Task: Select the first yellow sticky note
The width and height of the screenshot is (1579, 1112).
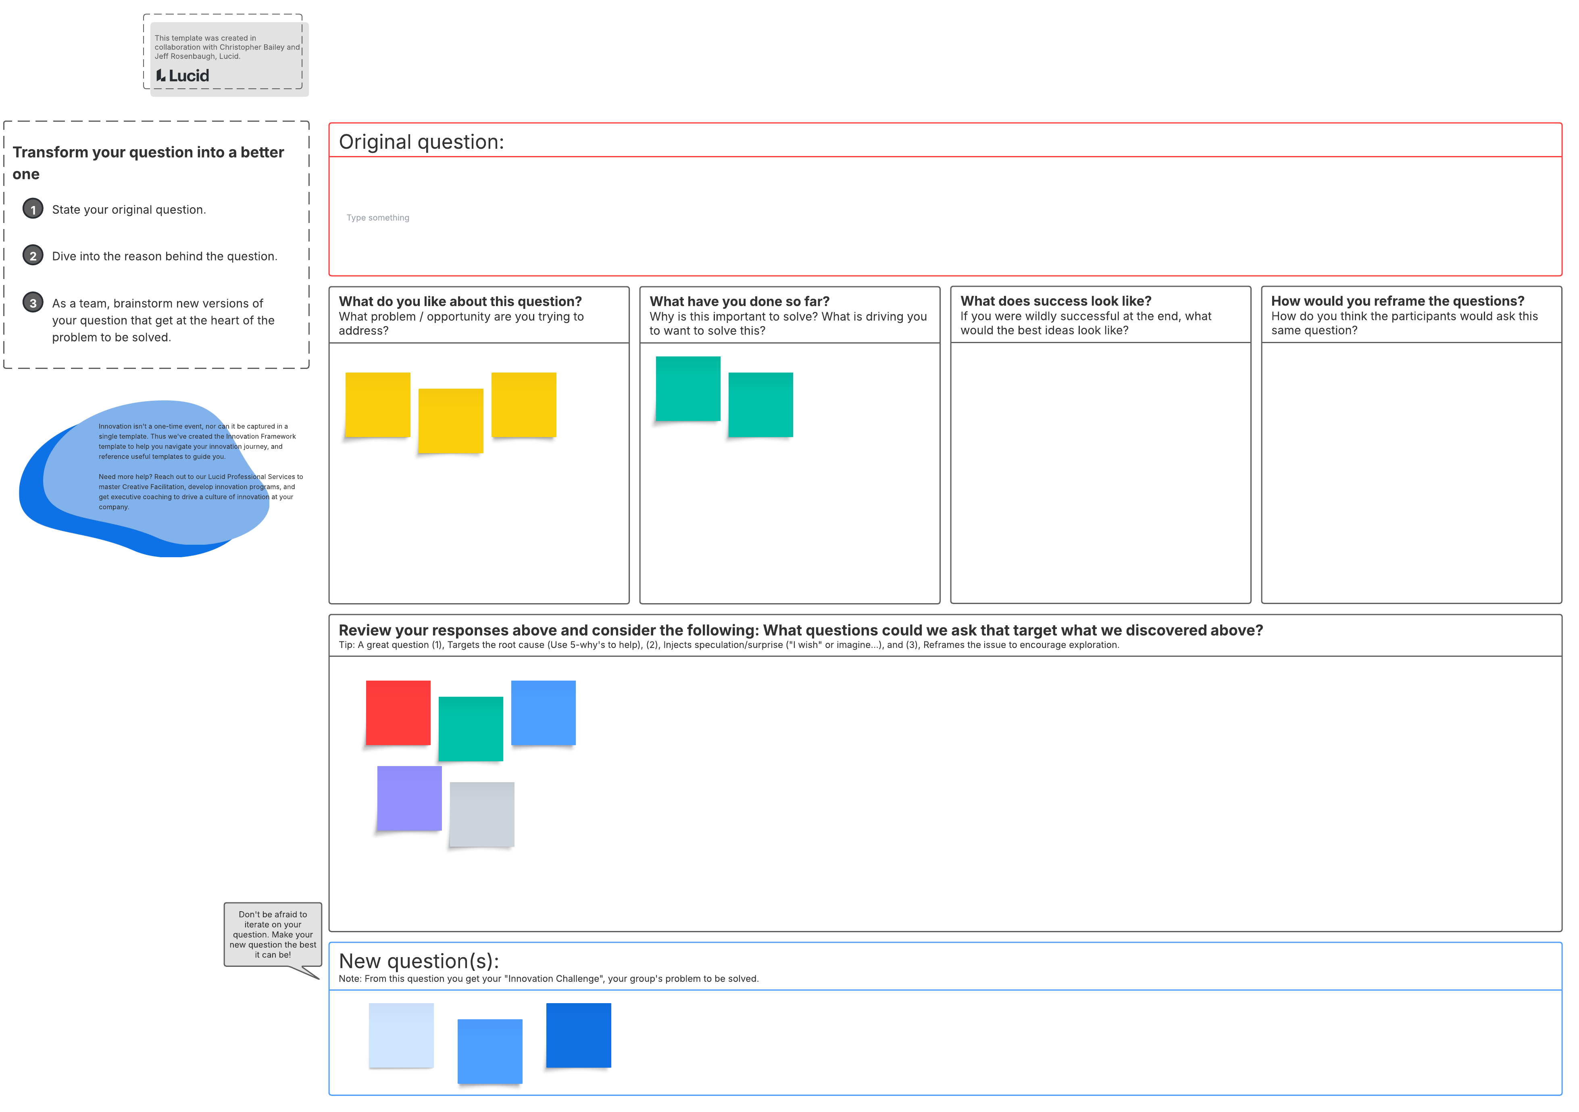Action: 377,405
